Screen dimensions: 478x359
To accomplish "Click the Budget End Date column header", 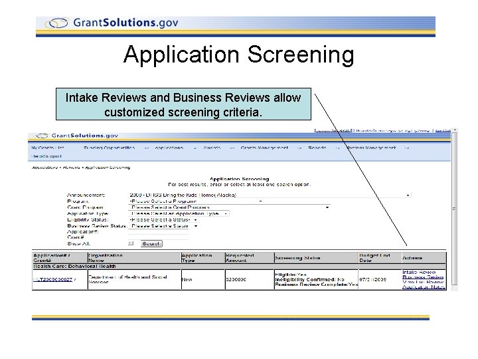I will [380, 258].
